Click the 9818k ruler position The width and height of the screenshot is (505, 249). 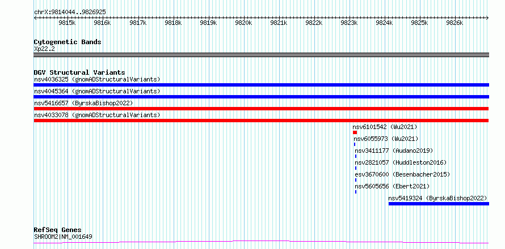[173, 23]
